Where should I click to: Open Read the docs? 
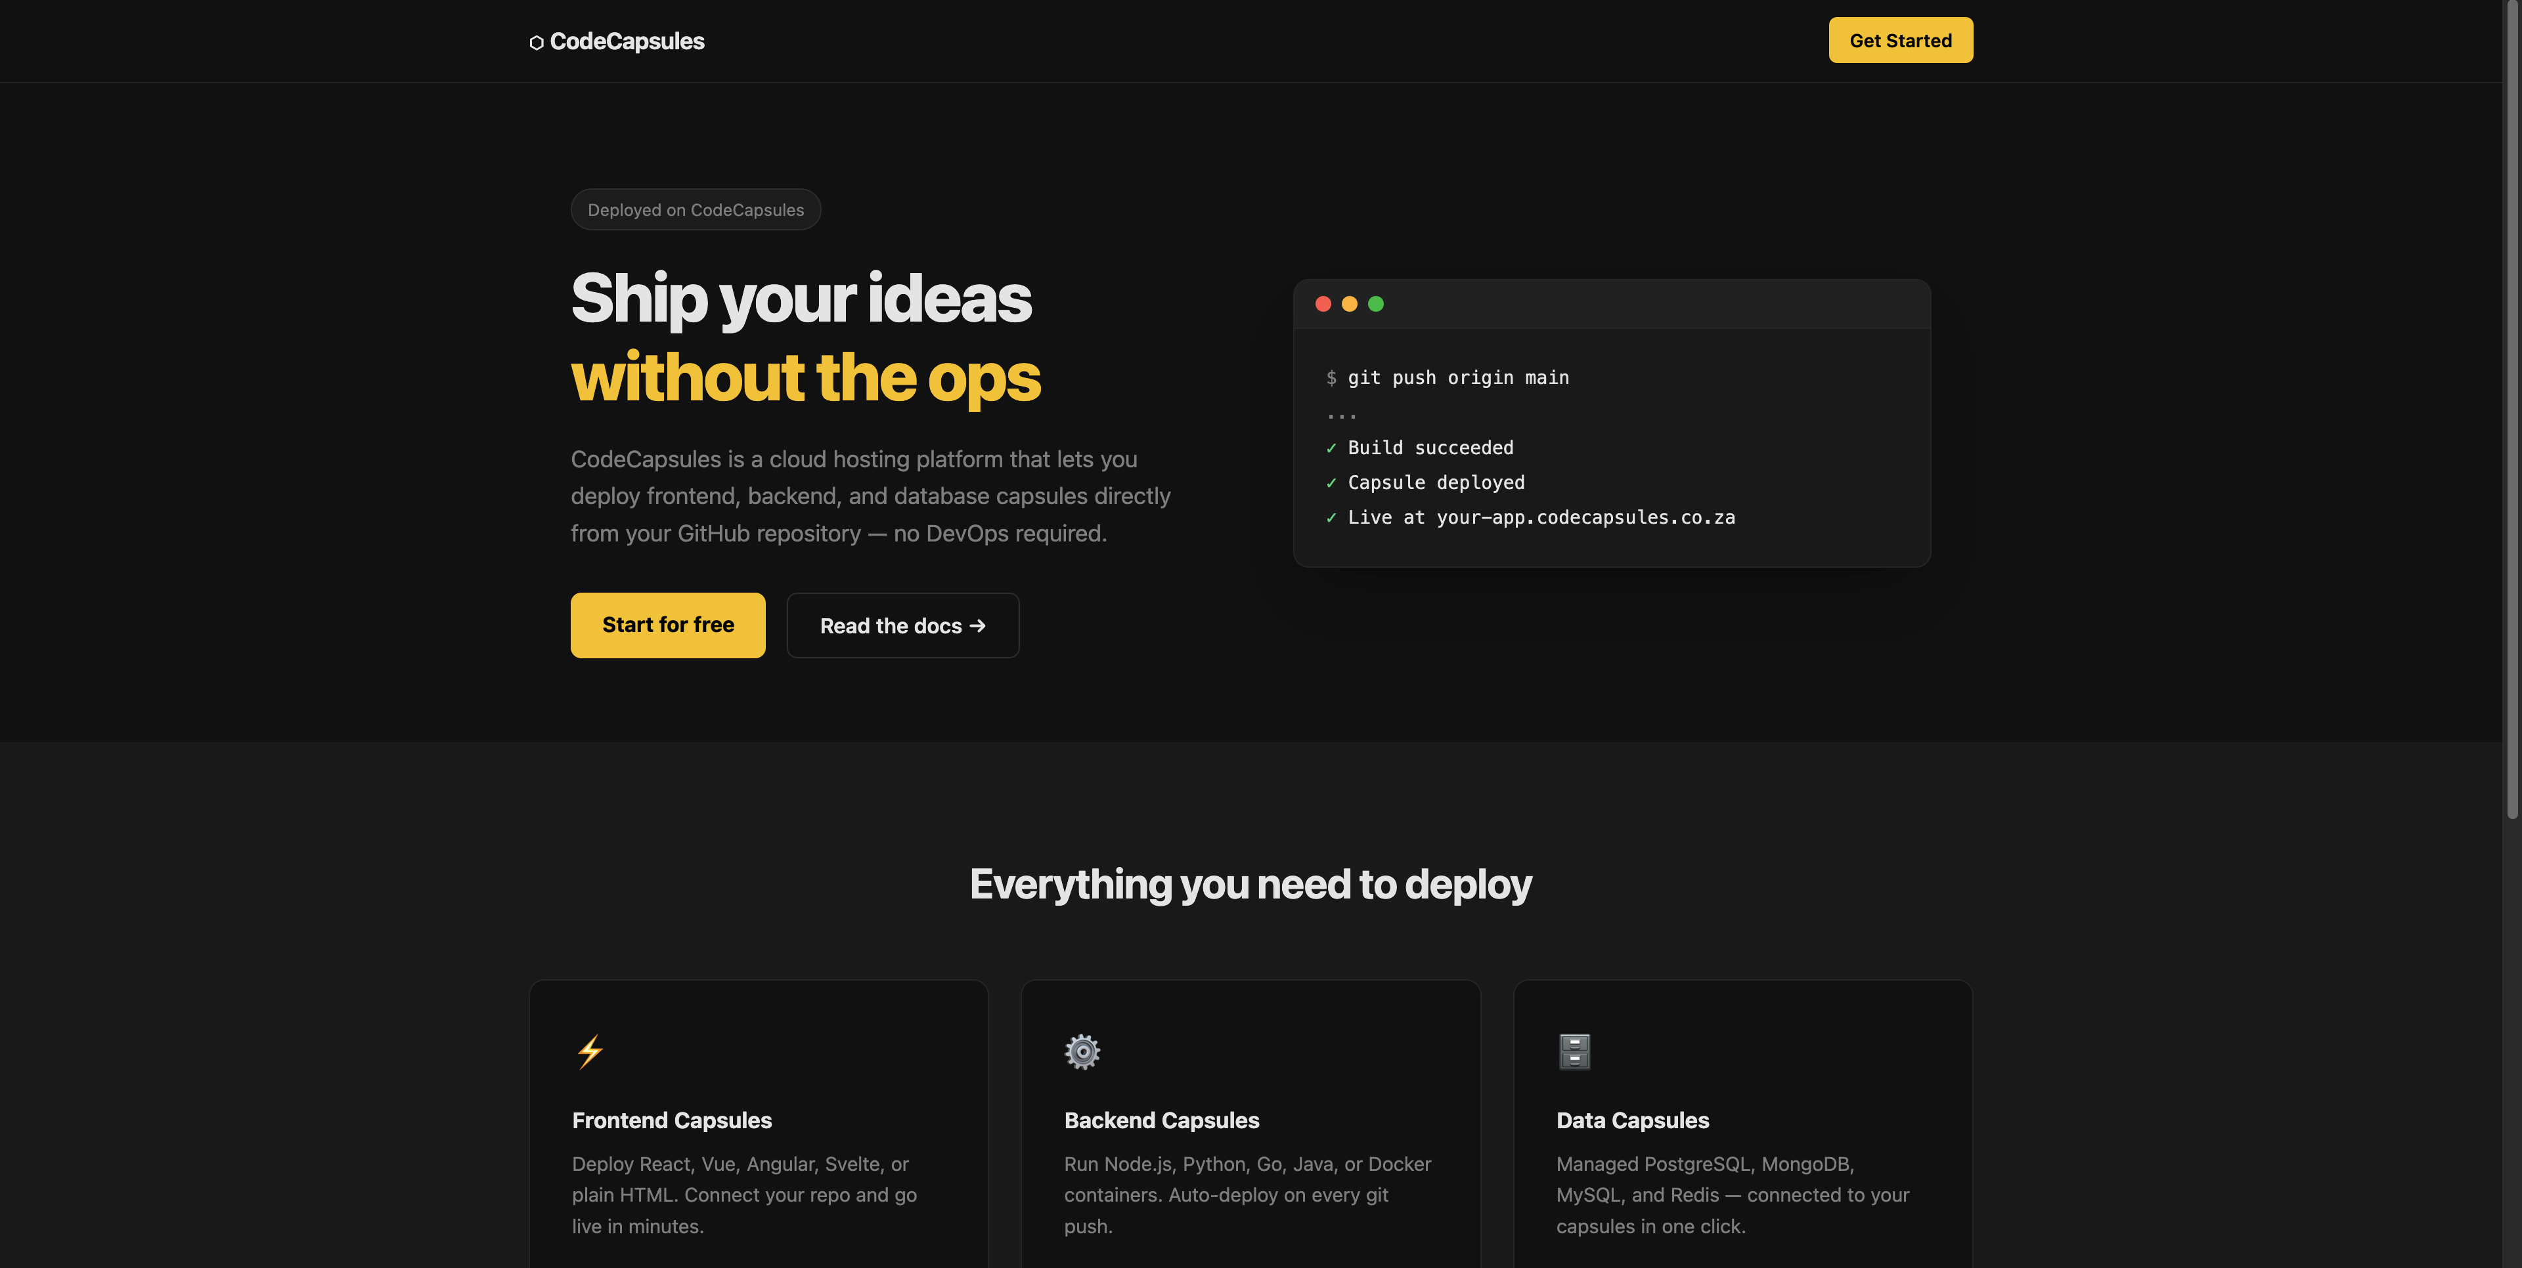click(902, 625)
